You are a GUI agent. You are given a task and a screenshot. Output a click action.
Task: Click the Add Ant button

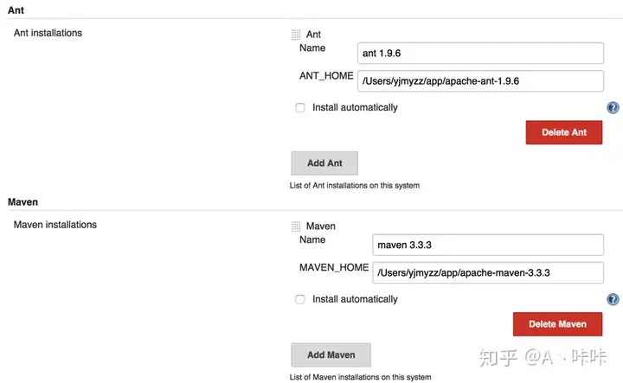[x=324, y=163]
